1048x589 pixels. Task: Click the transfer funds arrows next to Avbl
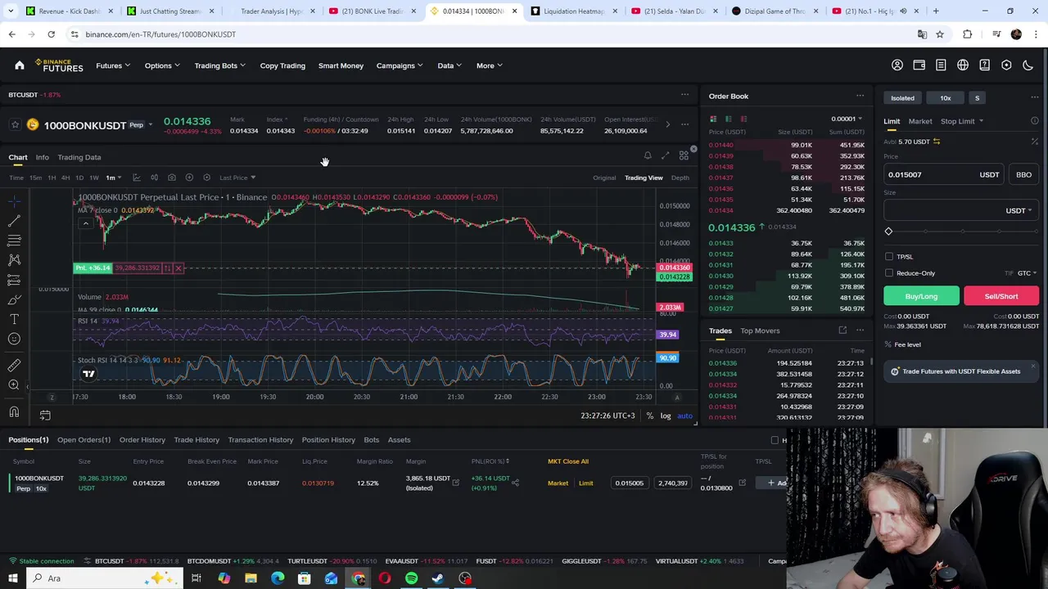pos(937,142)
